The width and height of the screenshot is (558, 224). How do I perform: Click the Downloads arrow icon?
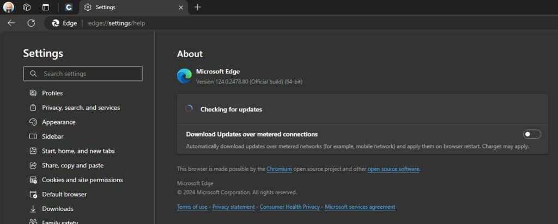[33, 209]
